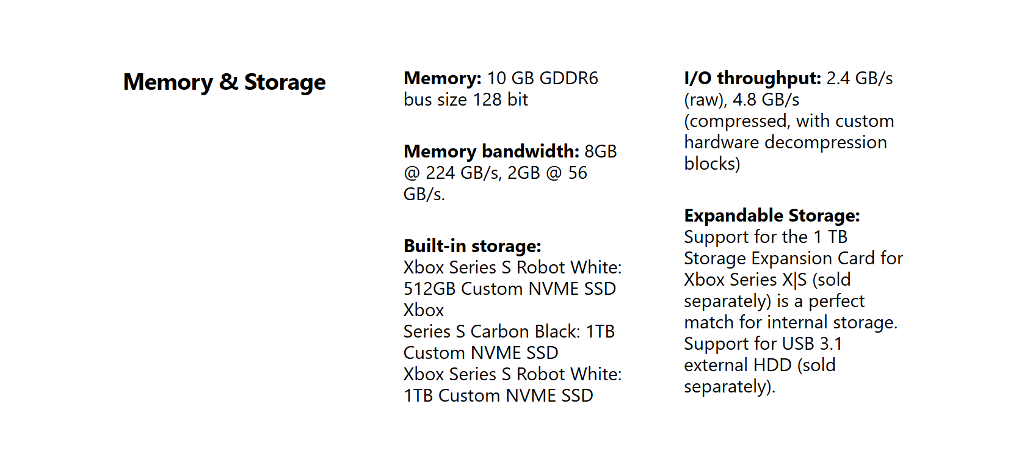This screenshot has width=1030, height=459.
Task: Select the I/O throughput: label
Action: click(752, 78)
